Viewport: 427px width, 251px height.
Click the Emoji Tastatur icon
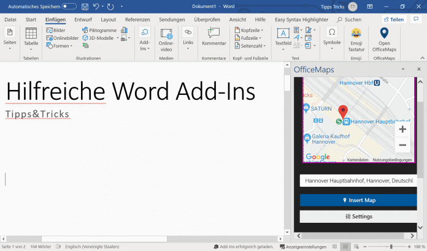pyautogui.click(x=356, y=38)
